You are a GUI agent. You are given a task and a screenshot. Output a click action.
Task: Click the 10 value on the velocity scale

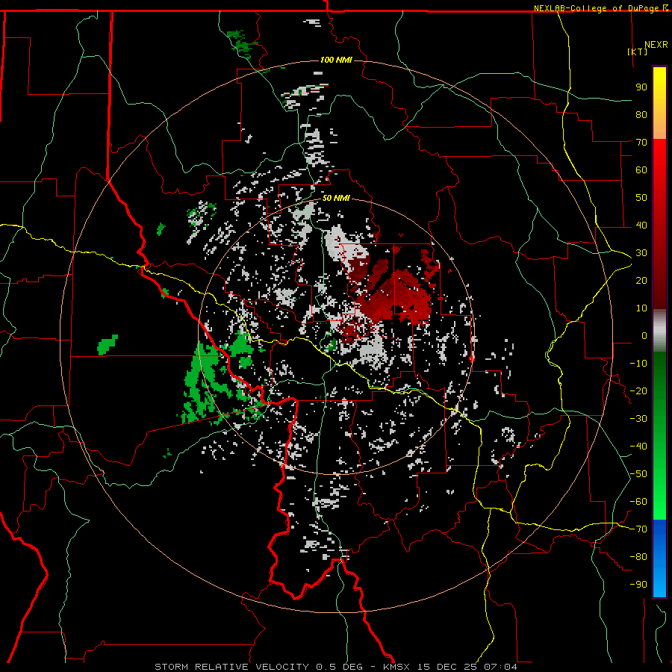pos(641,308)
